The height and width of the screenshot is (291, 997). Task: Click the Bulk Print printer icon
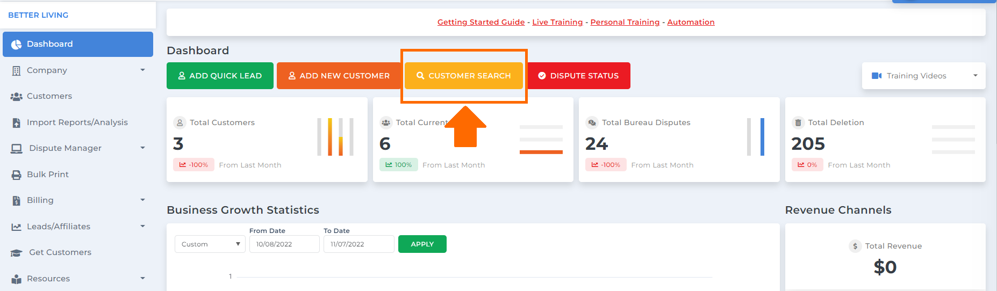coord(16,174)
